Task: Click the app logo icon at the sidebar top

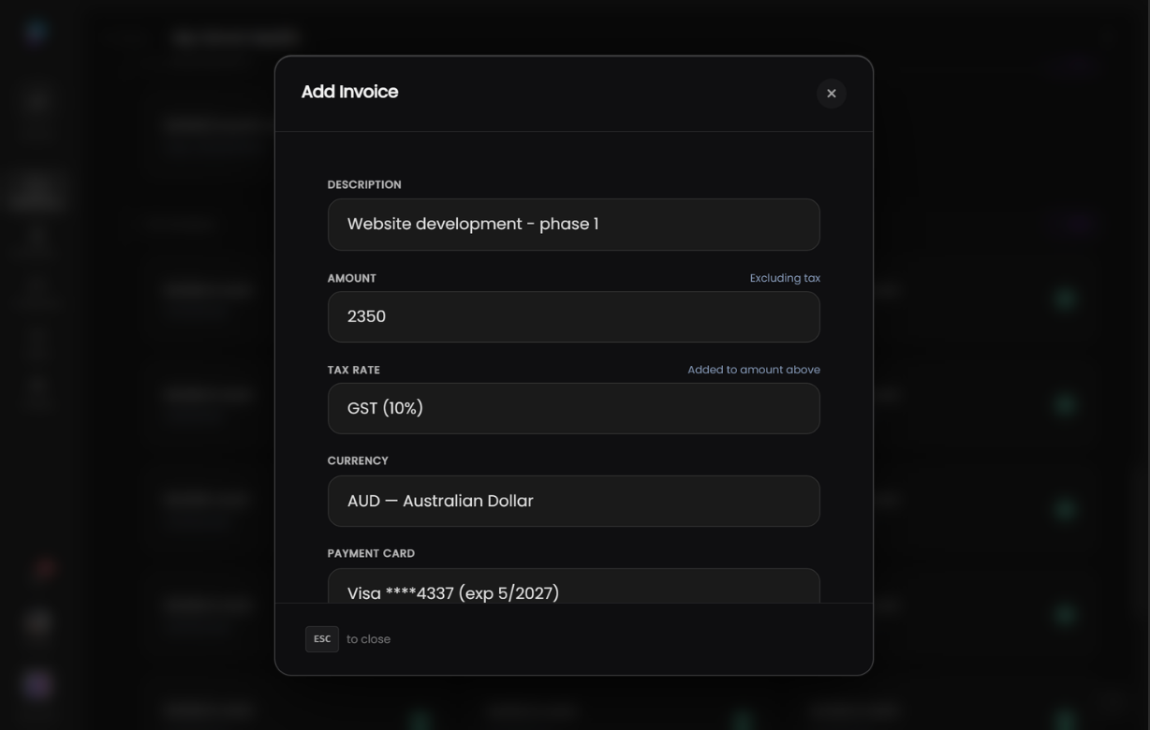Action: [x=36, y=31]
